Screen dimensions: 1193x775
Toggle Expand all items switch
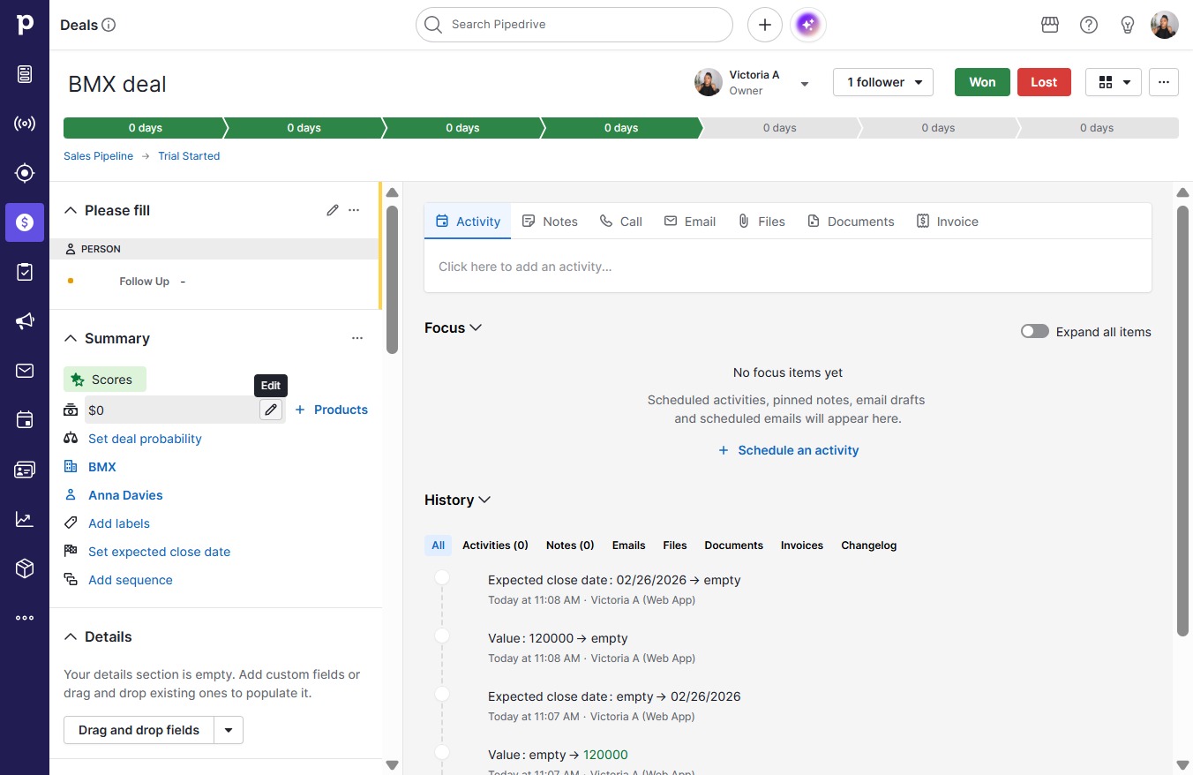[1035, 332]
